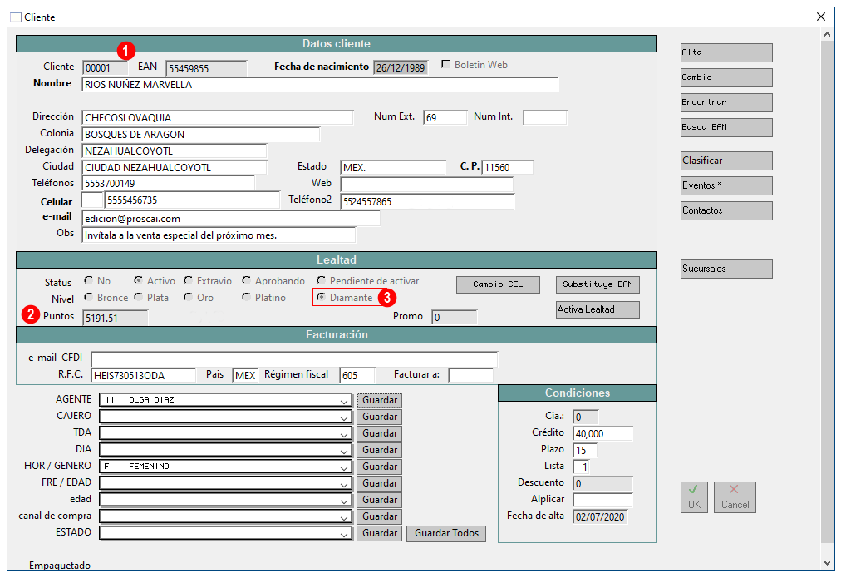This screenshot has width=841, height=578.
Task: Click Guardar next to HOR / GENERO
Action: tap(379, 467)
